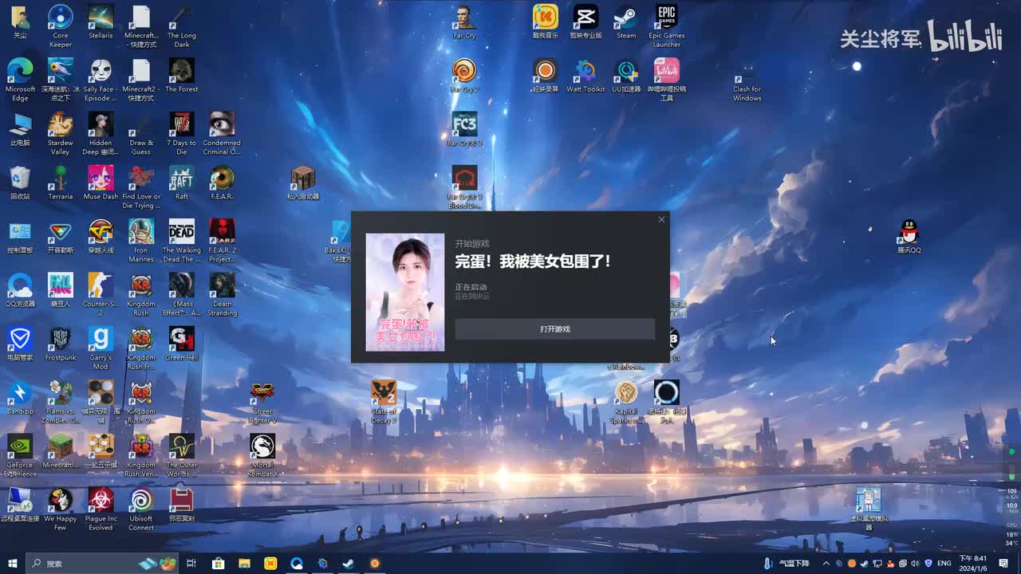Select the Iron Marines shortcut
The image size is (1021, 574).
[141, 241]
